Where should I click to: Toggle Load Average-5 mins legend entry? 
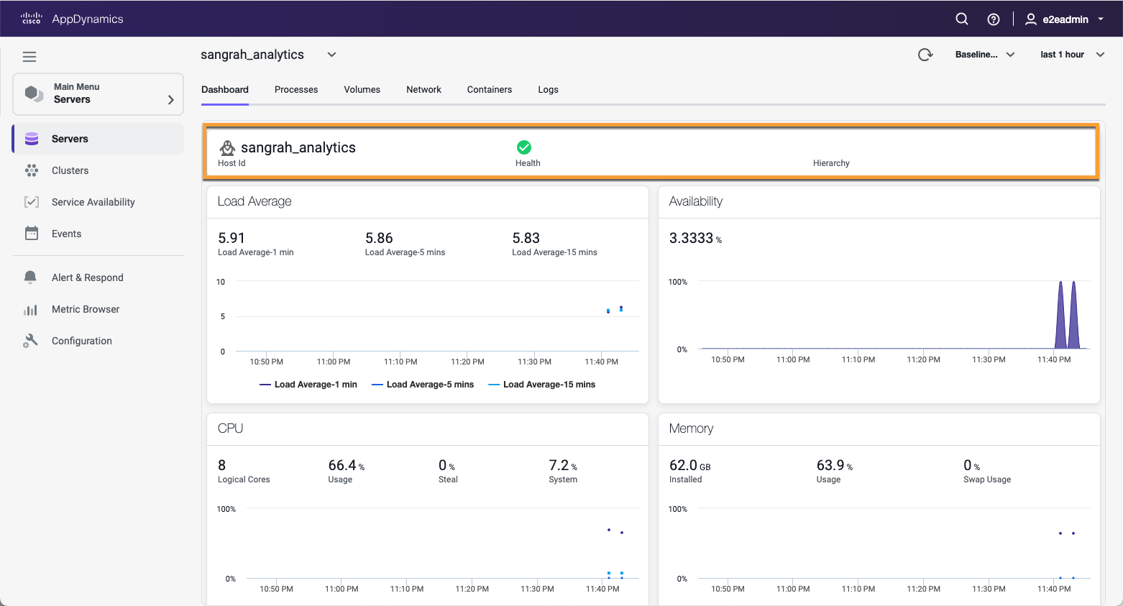423,385
